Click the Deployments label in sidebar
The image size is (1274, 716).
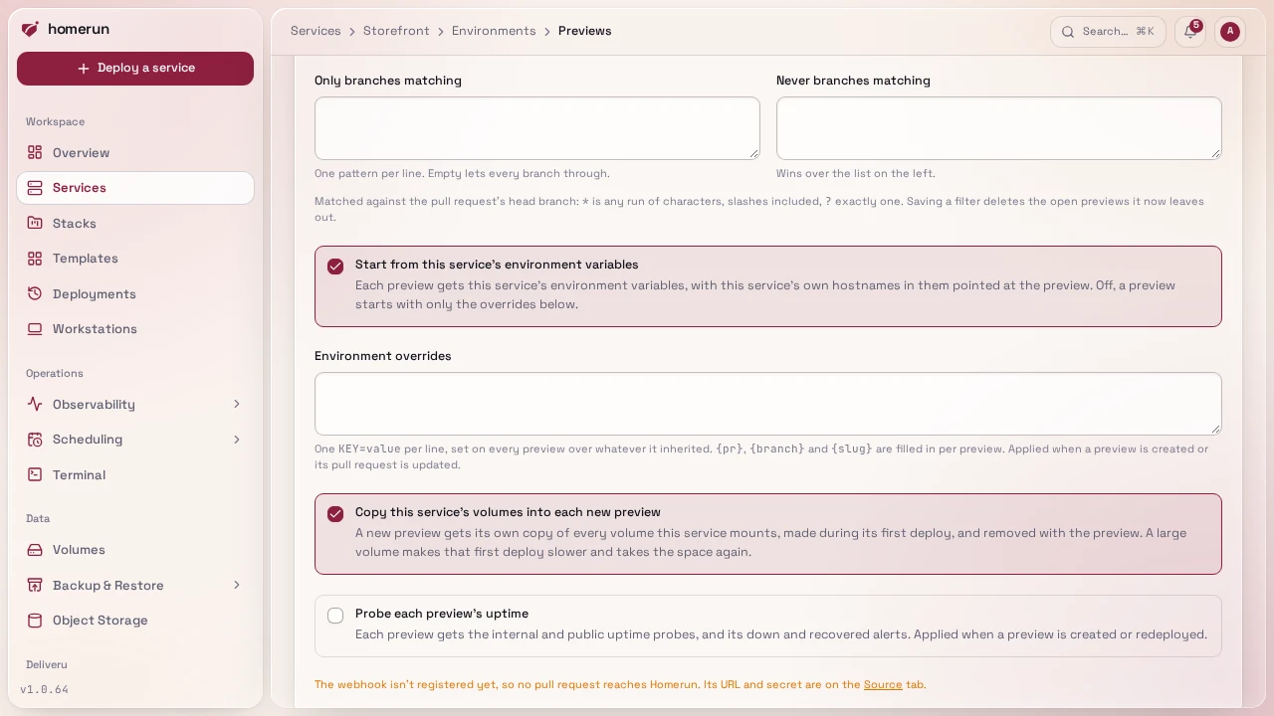click(95, 294)
